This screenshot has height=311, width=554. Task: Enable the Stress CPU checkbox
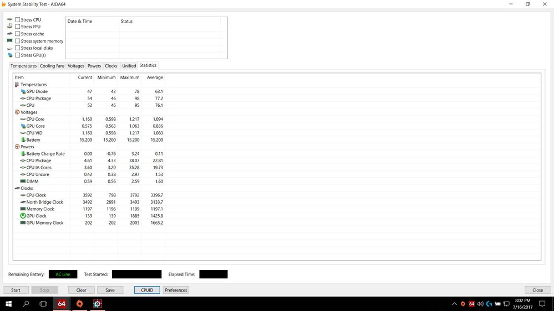(x=17, y=20)
